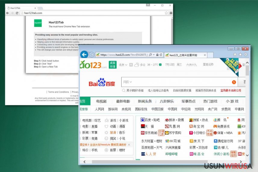
Task: Refresh the hao123 page in IE
Action: [x=161, y=55]
